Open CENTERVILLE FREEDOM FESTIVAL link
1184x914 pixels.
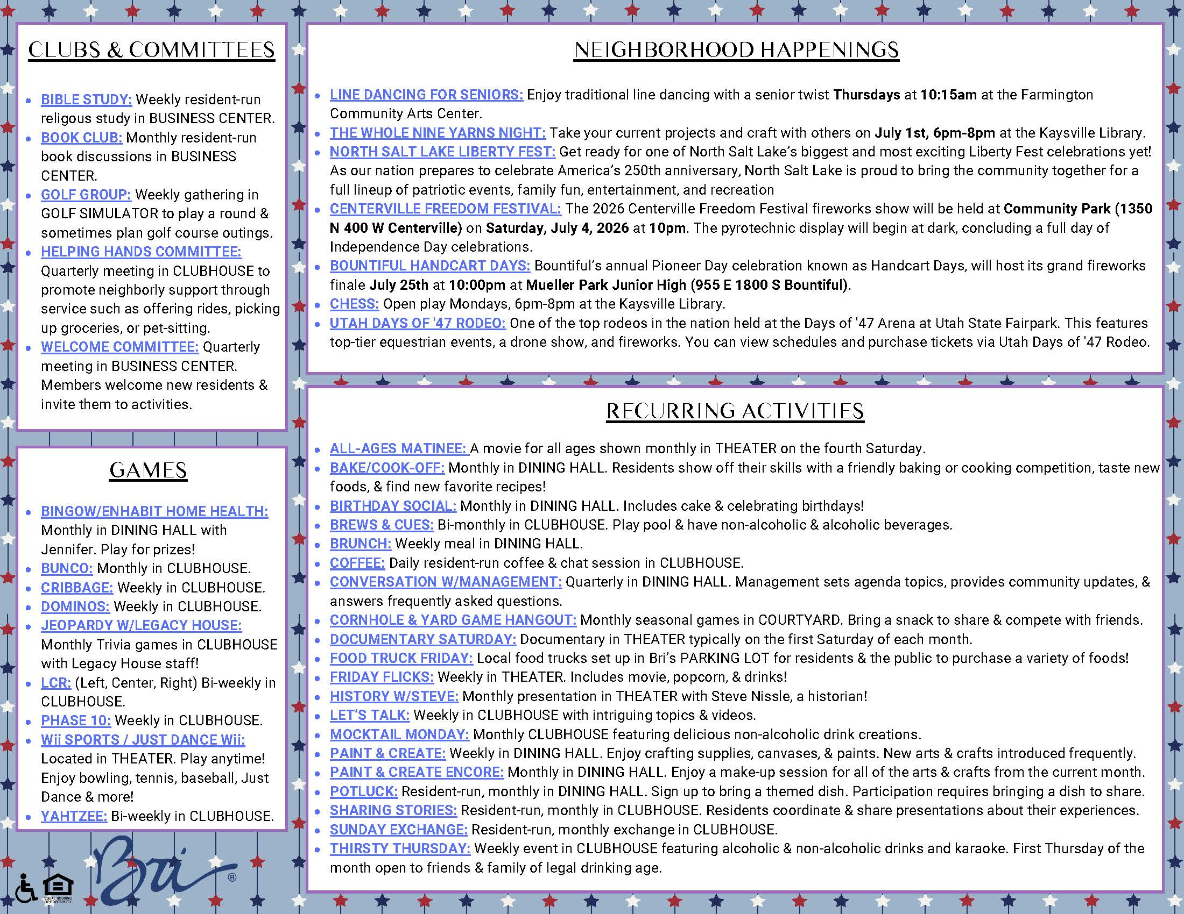coord(445,209)
